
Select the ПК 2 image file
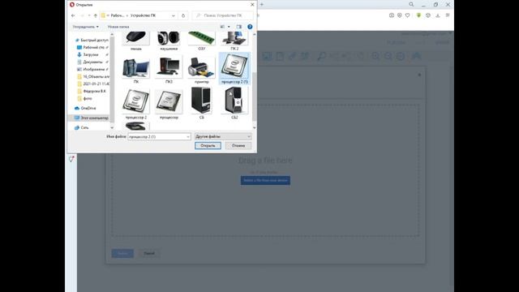click(x=234, y=41)
